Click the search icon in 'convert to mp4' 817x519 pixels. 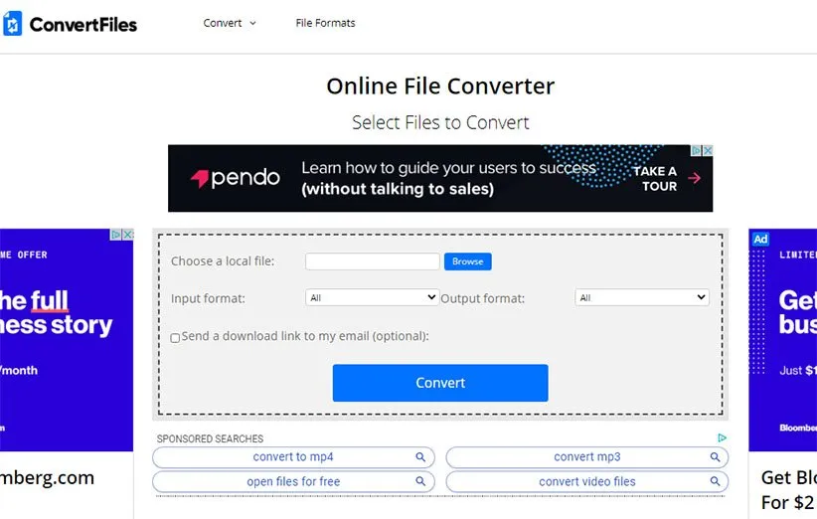tap(420, 457)
